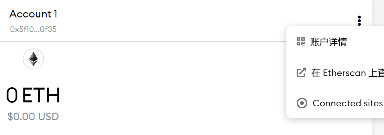Screen dimensions: 384x135
Task: Click the circular Connected sites icon
Action: [302, 103]
